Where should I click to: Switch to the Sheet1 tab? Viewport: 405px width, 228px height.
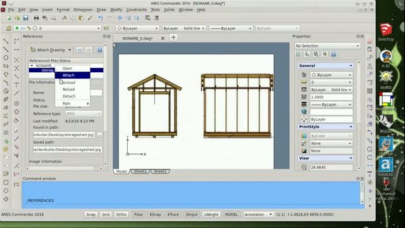pyautogui.click(x=140, y=172)
